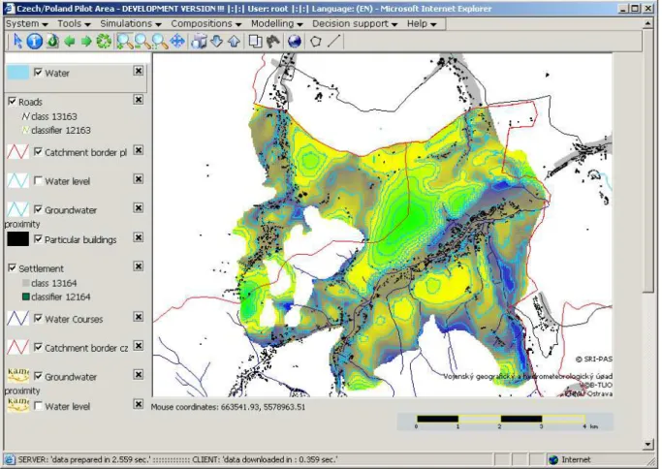
Task: Click the puzzle piece toolbar icon
Action: [x=273, y=42]
